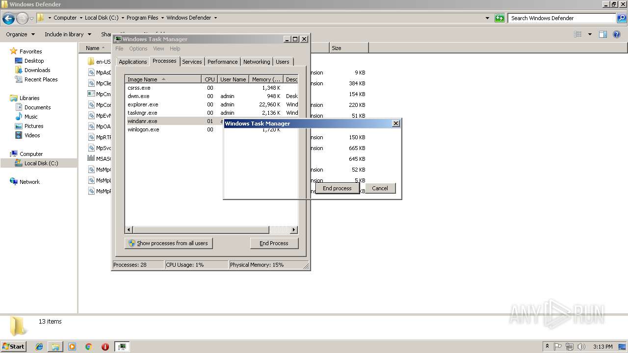Image resolution: width=628 pixels, height=353 pixels.
Task: Show hidden tray icons arrow
Action: pyautogui.click(x=547, y=347)
